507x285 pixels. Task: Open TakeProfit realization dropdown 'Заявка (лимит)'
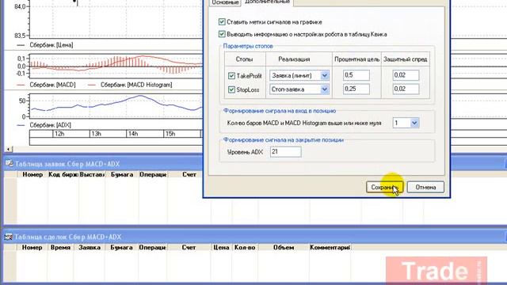[299, 75]
